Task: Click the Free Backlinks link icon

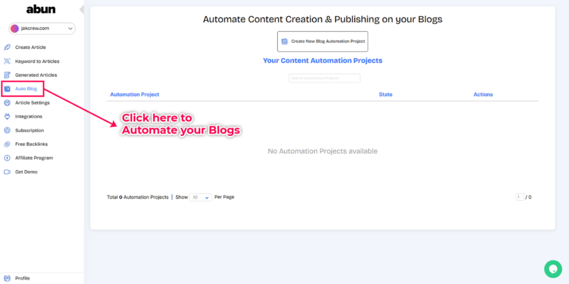Action: (7, 144)
